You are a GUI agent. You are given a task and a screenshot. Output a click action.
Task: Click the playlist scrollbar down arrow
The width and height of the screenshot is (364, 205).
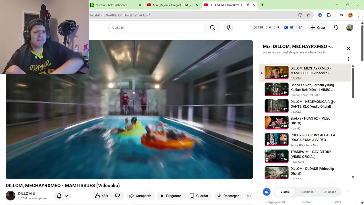(x=353, y=177)
